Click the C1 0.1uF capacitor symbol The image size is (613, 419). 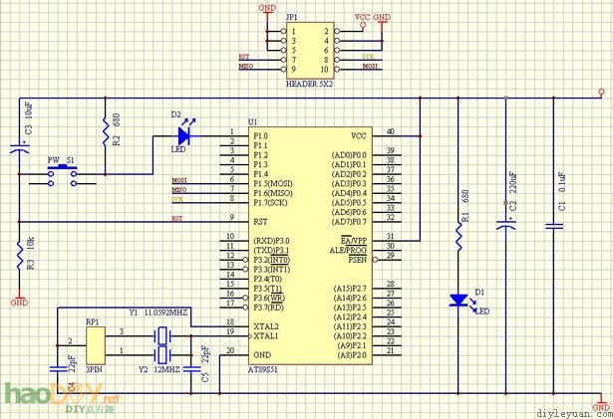[x=555, y=227]
